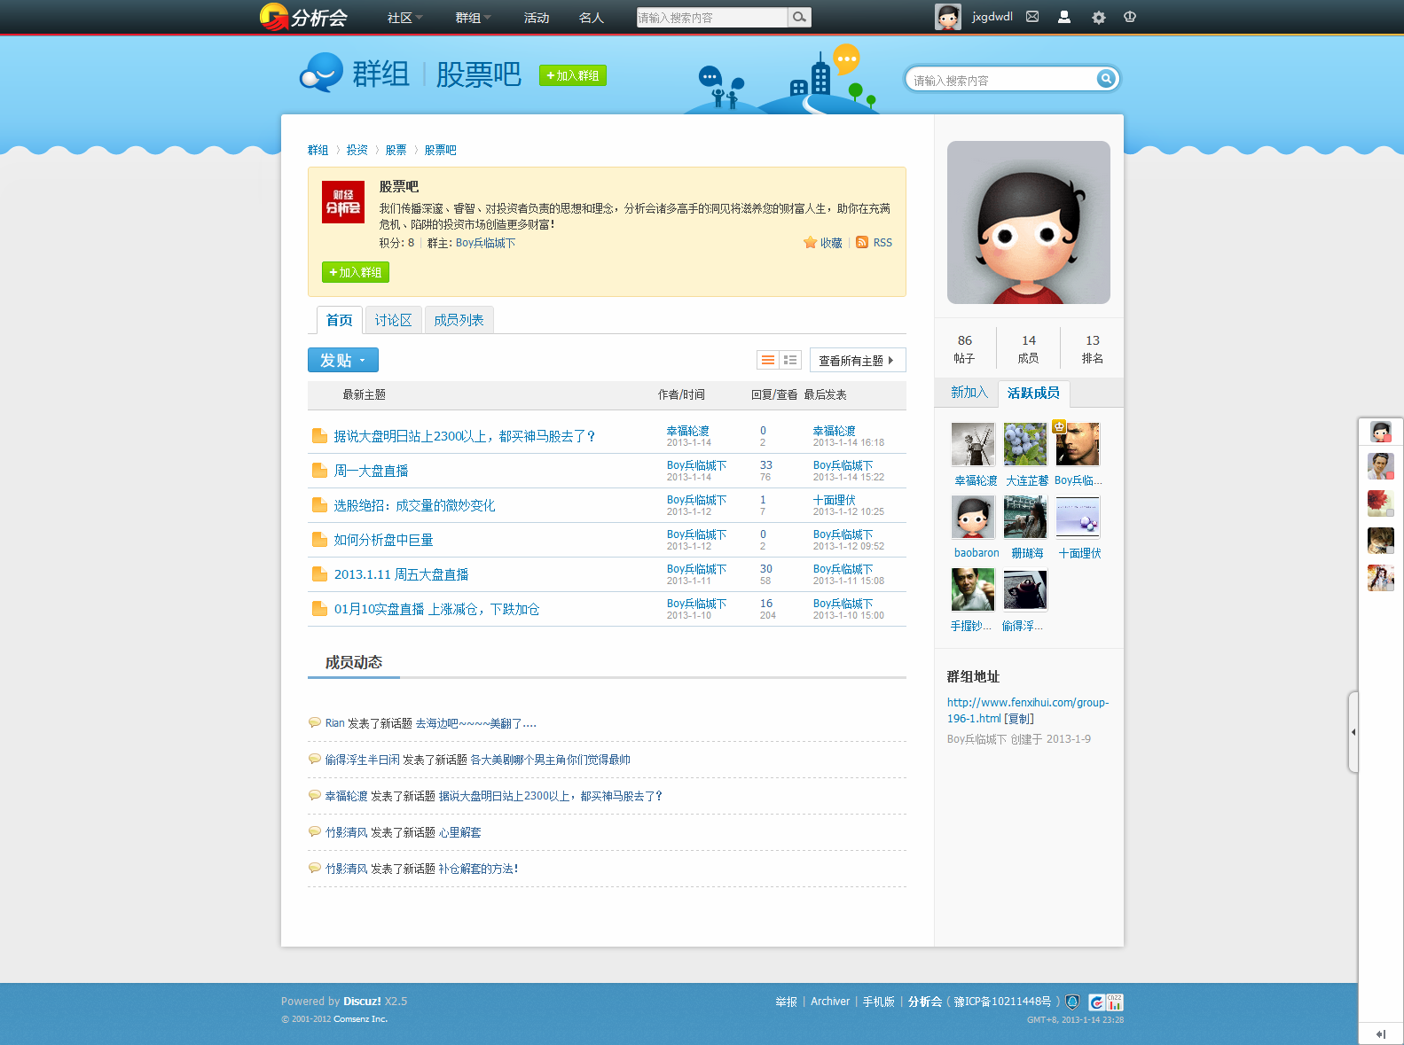
Task: Open 名人 in the top navigation
Action: coord(591,18)
